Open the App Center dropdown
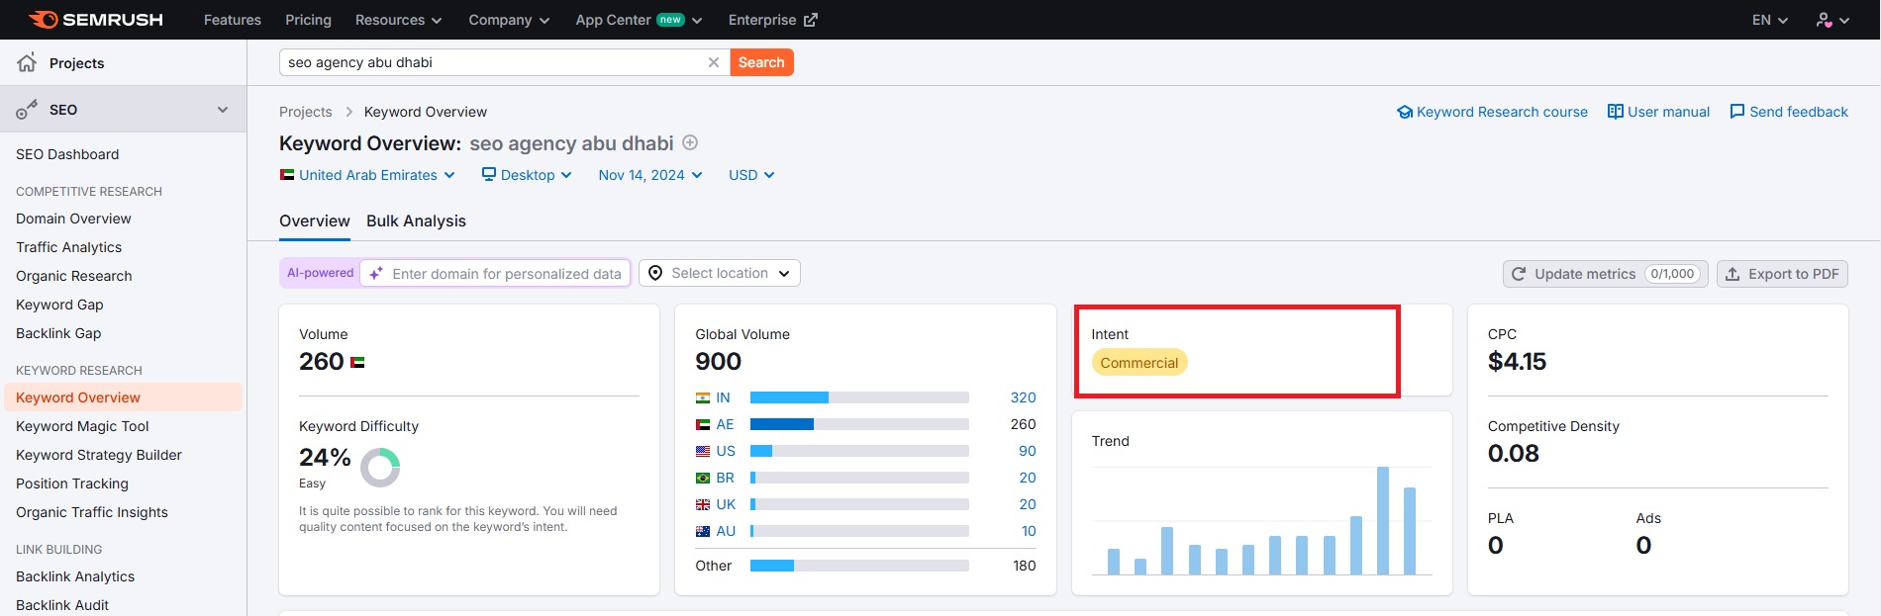Viewport: 1881px width, 616px height. coord(639,20)
